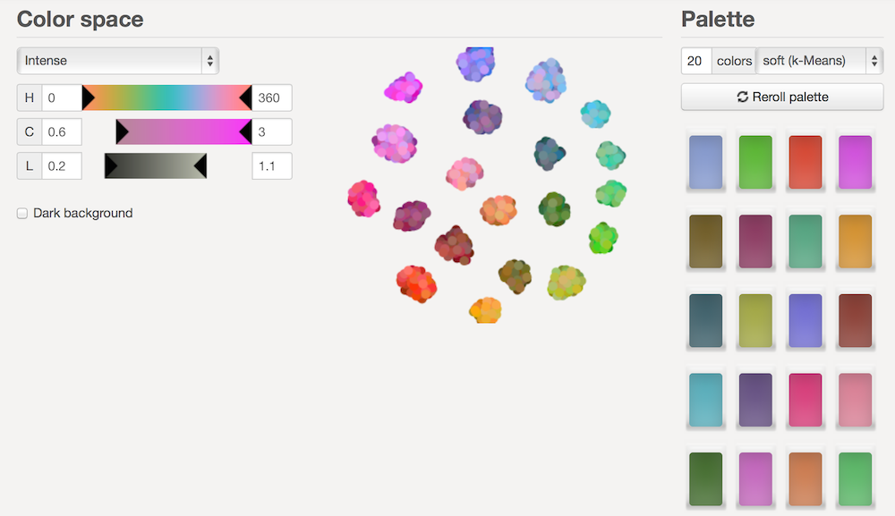Select the magenta swatch top-right of palette
This screenshot has height=516, width=895.
(854, 162)
